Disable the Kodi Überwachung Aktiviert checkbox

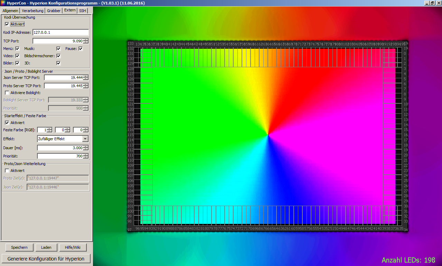tap(7, 24)
